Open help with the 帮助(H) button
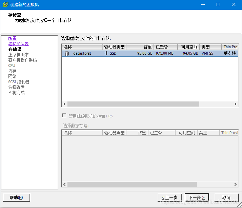The image size is (242, 208). [17, 197]
